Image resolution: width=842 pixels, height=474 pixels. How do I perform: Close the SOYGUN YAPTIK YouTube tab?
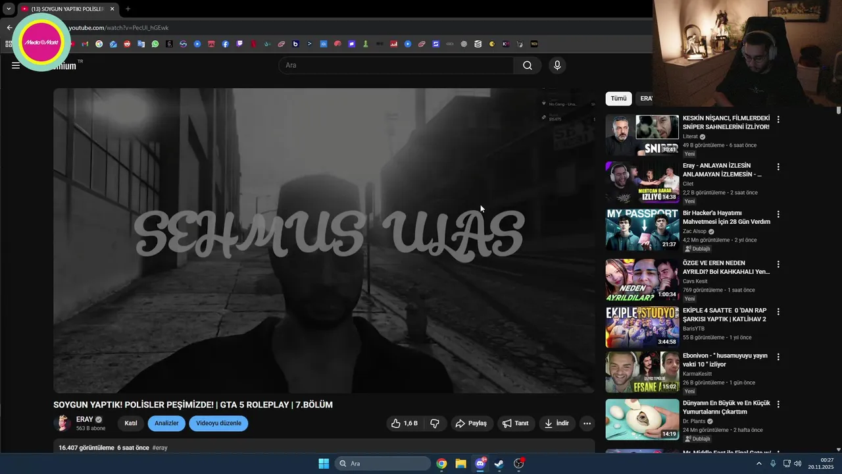[112, 9]
